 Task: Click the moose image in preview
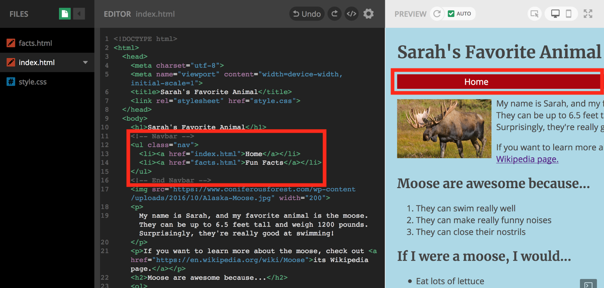(444, 129)
